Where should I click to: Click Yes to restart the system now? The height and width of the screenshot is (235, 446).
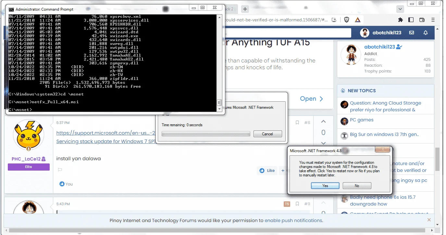coord(325,185)
